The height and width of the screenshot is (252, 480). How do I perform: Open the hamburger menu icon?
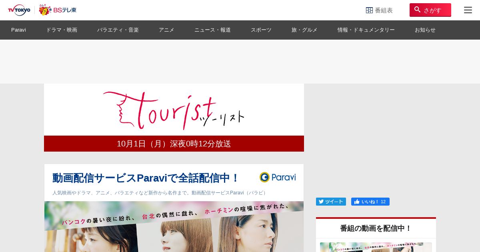(x=468, y=10)
